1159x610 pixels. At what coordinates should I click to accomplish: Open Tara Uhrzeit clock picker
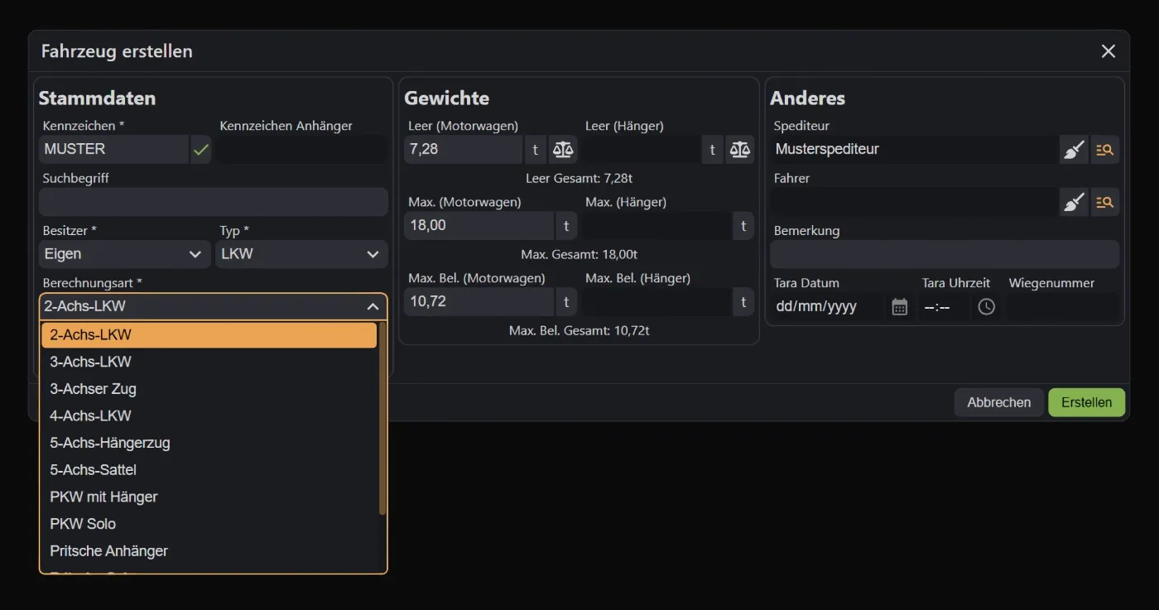986,307
